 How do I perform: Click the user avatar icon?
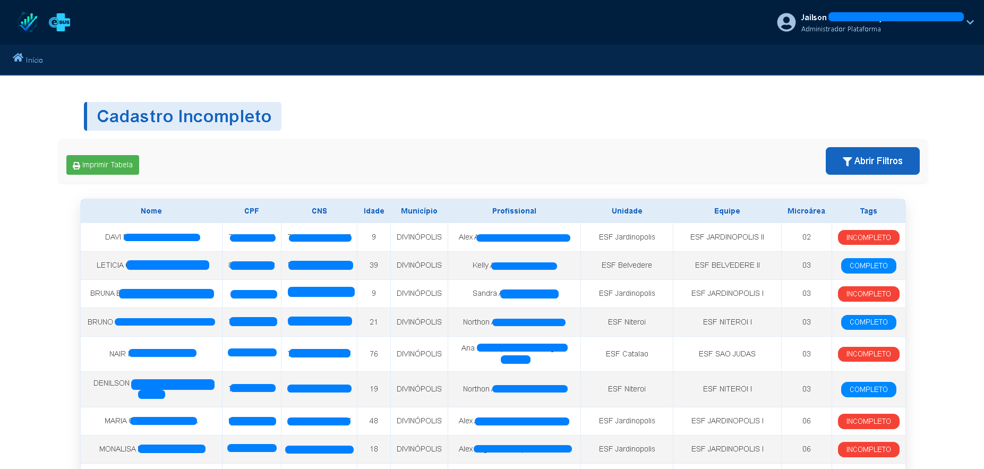tap(786, 22)
